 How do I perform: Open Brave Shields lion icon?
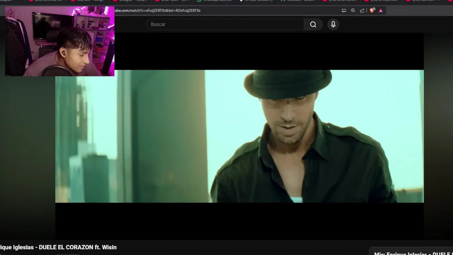[x=372, y=11]
